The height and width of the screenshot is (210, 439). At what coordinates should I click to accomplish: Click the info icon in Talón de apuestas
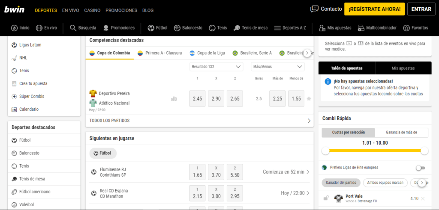328,82
